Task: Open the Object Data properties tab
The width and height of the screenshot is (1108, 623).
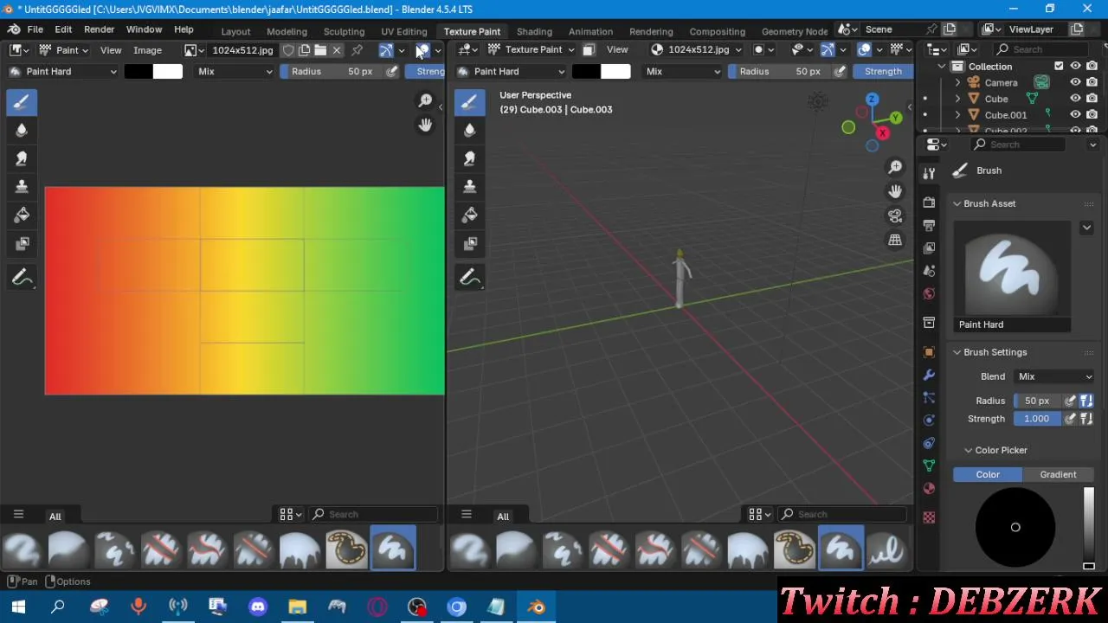Action: 929,466
